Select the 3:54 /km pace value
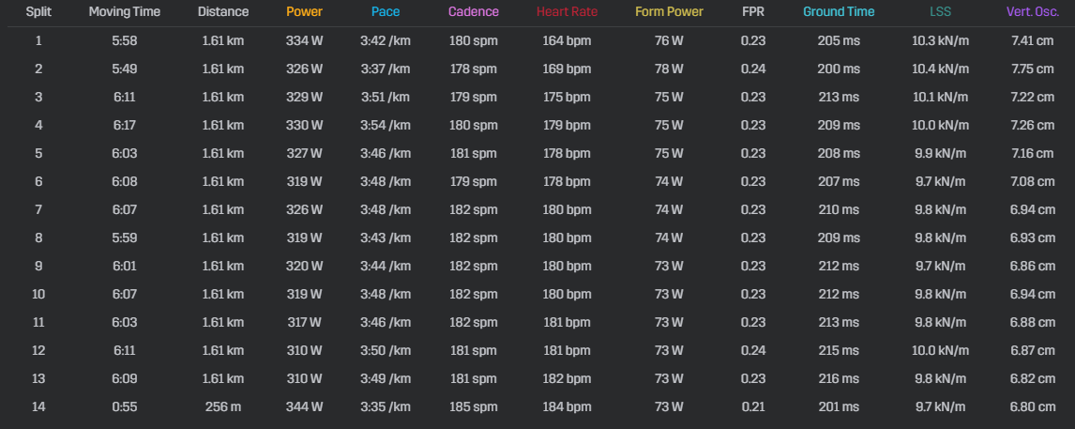The width and height of the screenshot is (1075, 429). pos(386,125)
